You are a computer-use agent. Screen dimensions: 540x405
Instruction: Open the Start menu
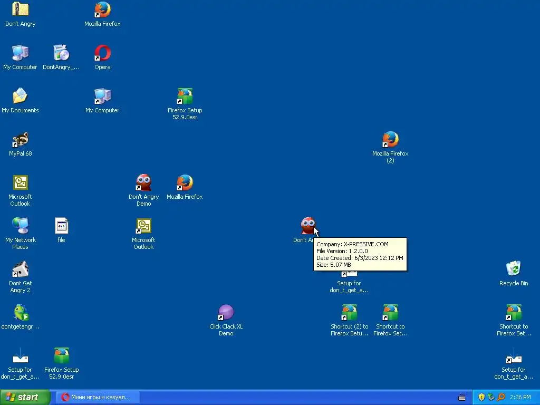pos(25,397)
